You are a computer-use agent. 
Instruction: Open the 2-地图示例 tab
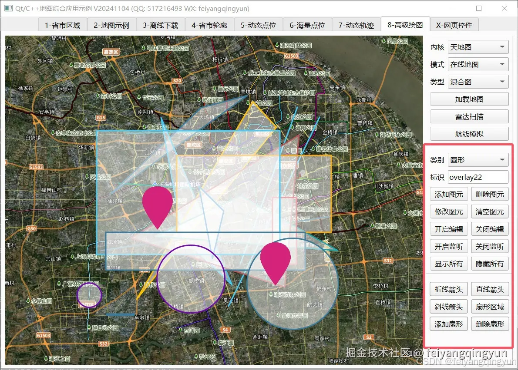tap(111, 25)
